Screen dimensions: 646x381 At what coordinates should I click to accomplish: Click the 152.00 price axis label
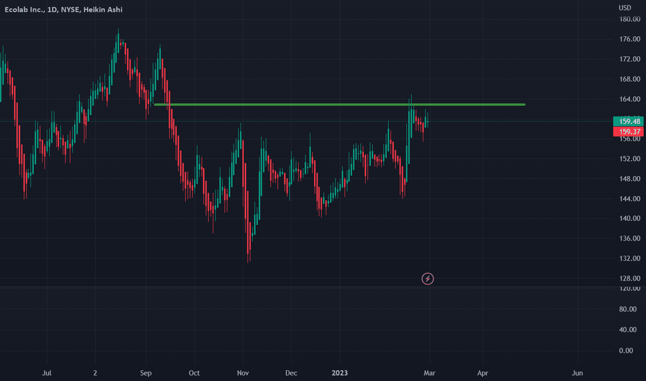coord(630,159)
